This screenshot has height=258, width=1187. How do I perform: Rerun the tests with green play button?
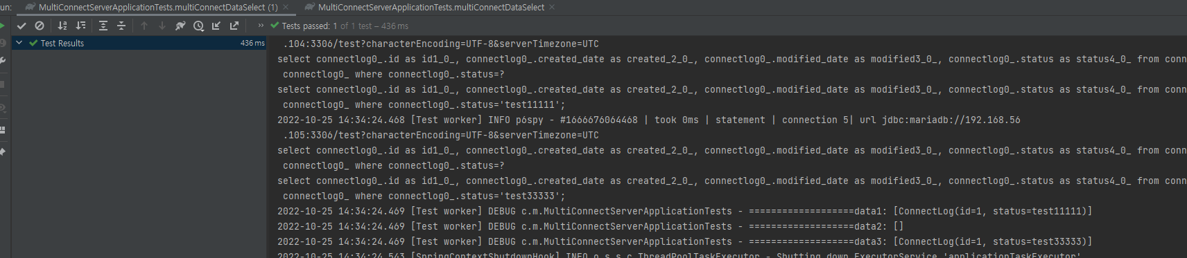coord(3,26)
